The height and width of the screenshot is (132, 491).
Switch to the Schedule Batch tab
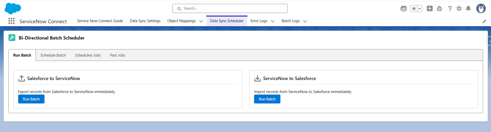click(53, 55)
